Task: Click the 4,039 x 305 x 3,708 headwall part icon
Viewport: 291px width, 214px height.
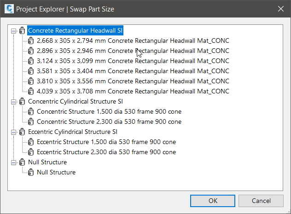Action: (31, 92)
